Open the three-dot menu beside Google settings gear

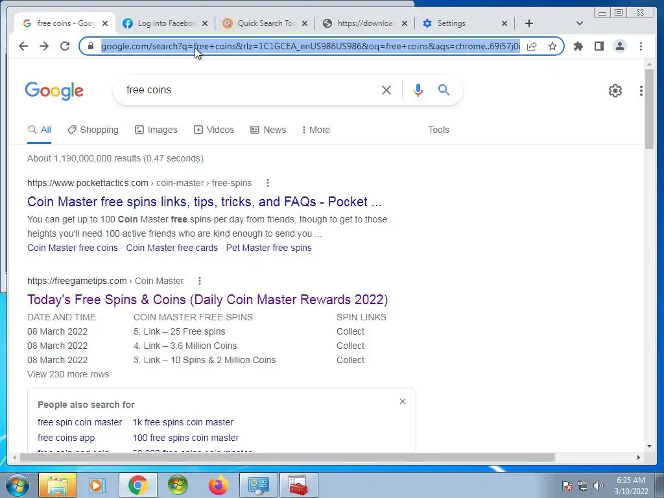pyautogui.click(x=641, y=91)
